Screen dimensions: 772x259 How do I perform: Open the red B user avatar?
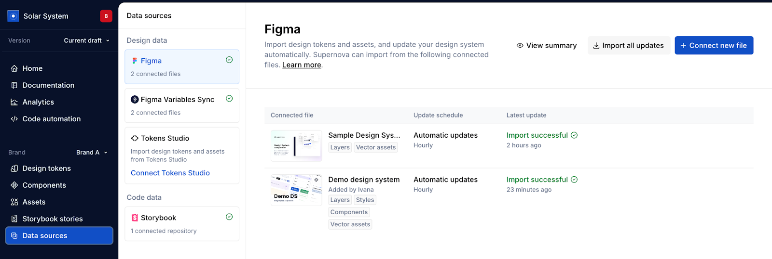coord(106,16)
